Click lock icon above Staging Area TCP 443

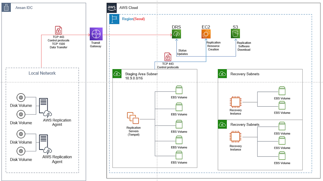coord(168,57)
